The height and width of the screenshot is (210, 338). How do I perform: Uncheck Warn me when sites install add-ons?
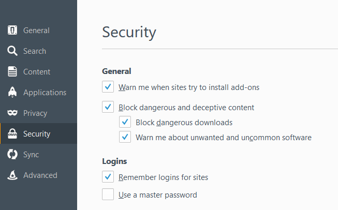(x=108, y=87)
